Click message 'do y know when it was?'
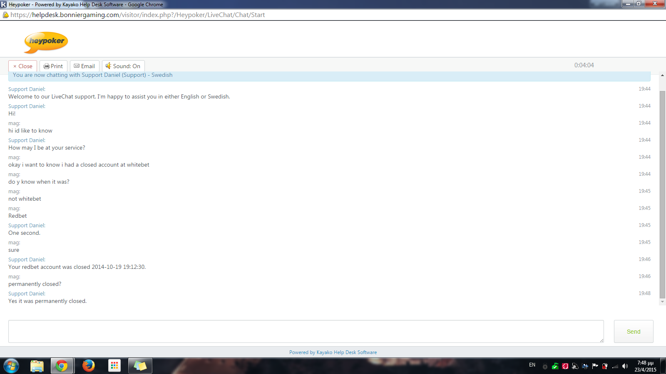 pyautogui.click(x=39, y=182)
